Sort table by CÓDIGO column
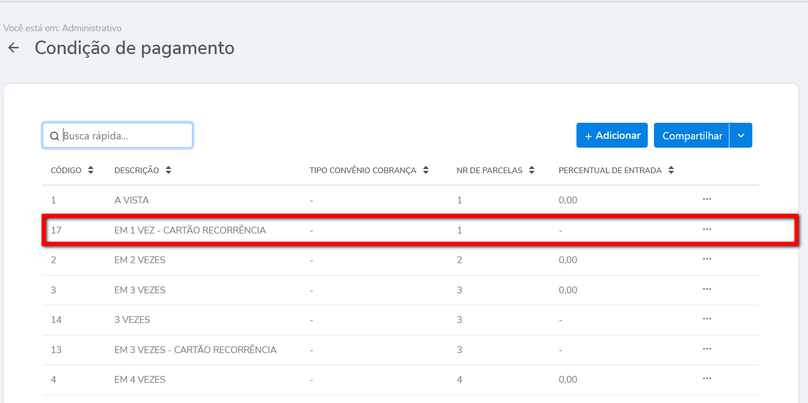Image resolution: width=808 pixels, height=403 pixels. point(91,171)
